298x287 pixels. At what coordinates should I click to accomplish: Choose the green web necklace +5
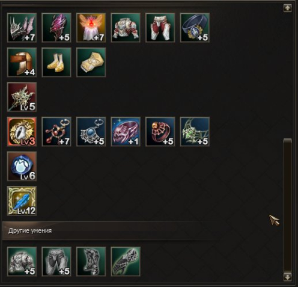[195, 132]
